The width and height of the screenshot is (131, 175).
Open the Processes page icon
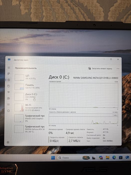coord(8,74)
